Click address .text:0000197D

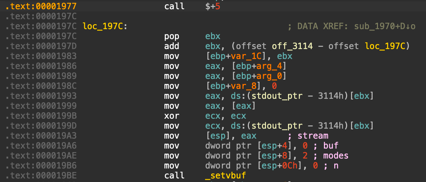41,46
